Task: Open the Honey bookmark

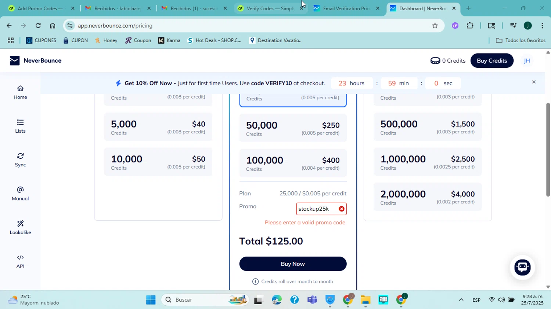Action: click(x=106, y=40)
